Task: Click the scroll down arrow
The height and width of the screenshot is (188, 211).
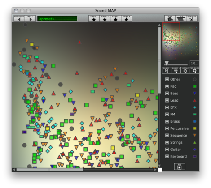Action: 159,166
